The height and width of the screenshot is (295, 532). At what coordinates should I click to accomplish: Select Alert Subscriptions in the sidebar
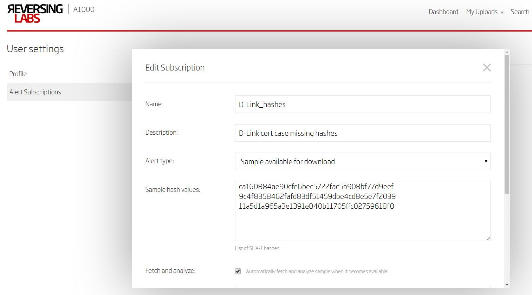(35, 92)
